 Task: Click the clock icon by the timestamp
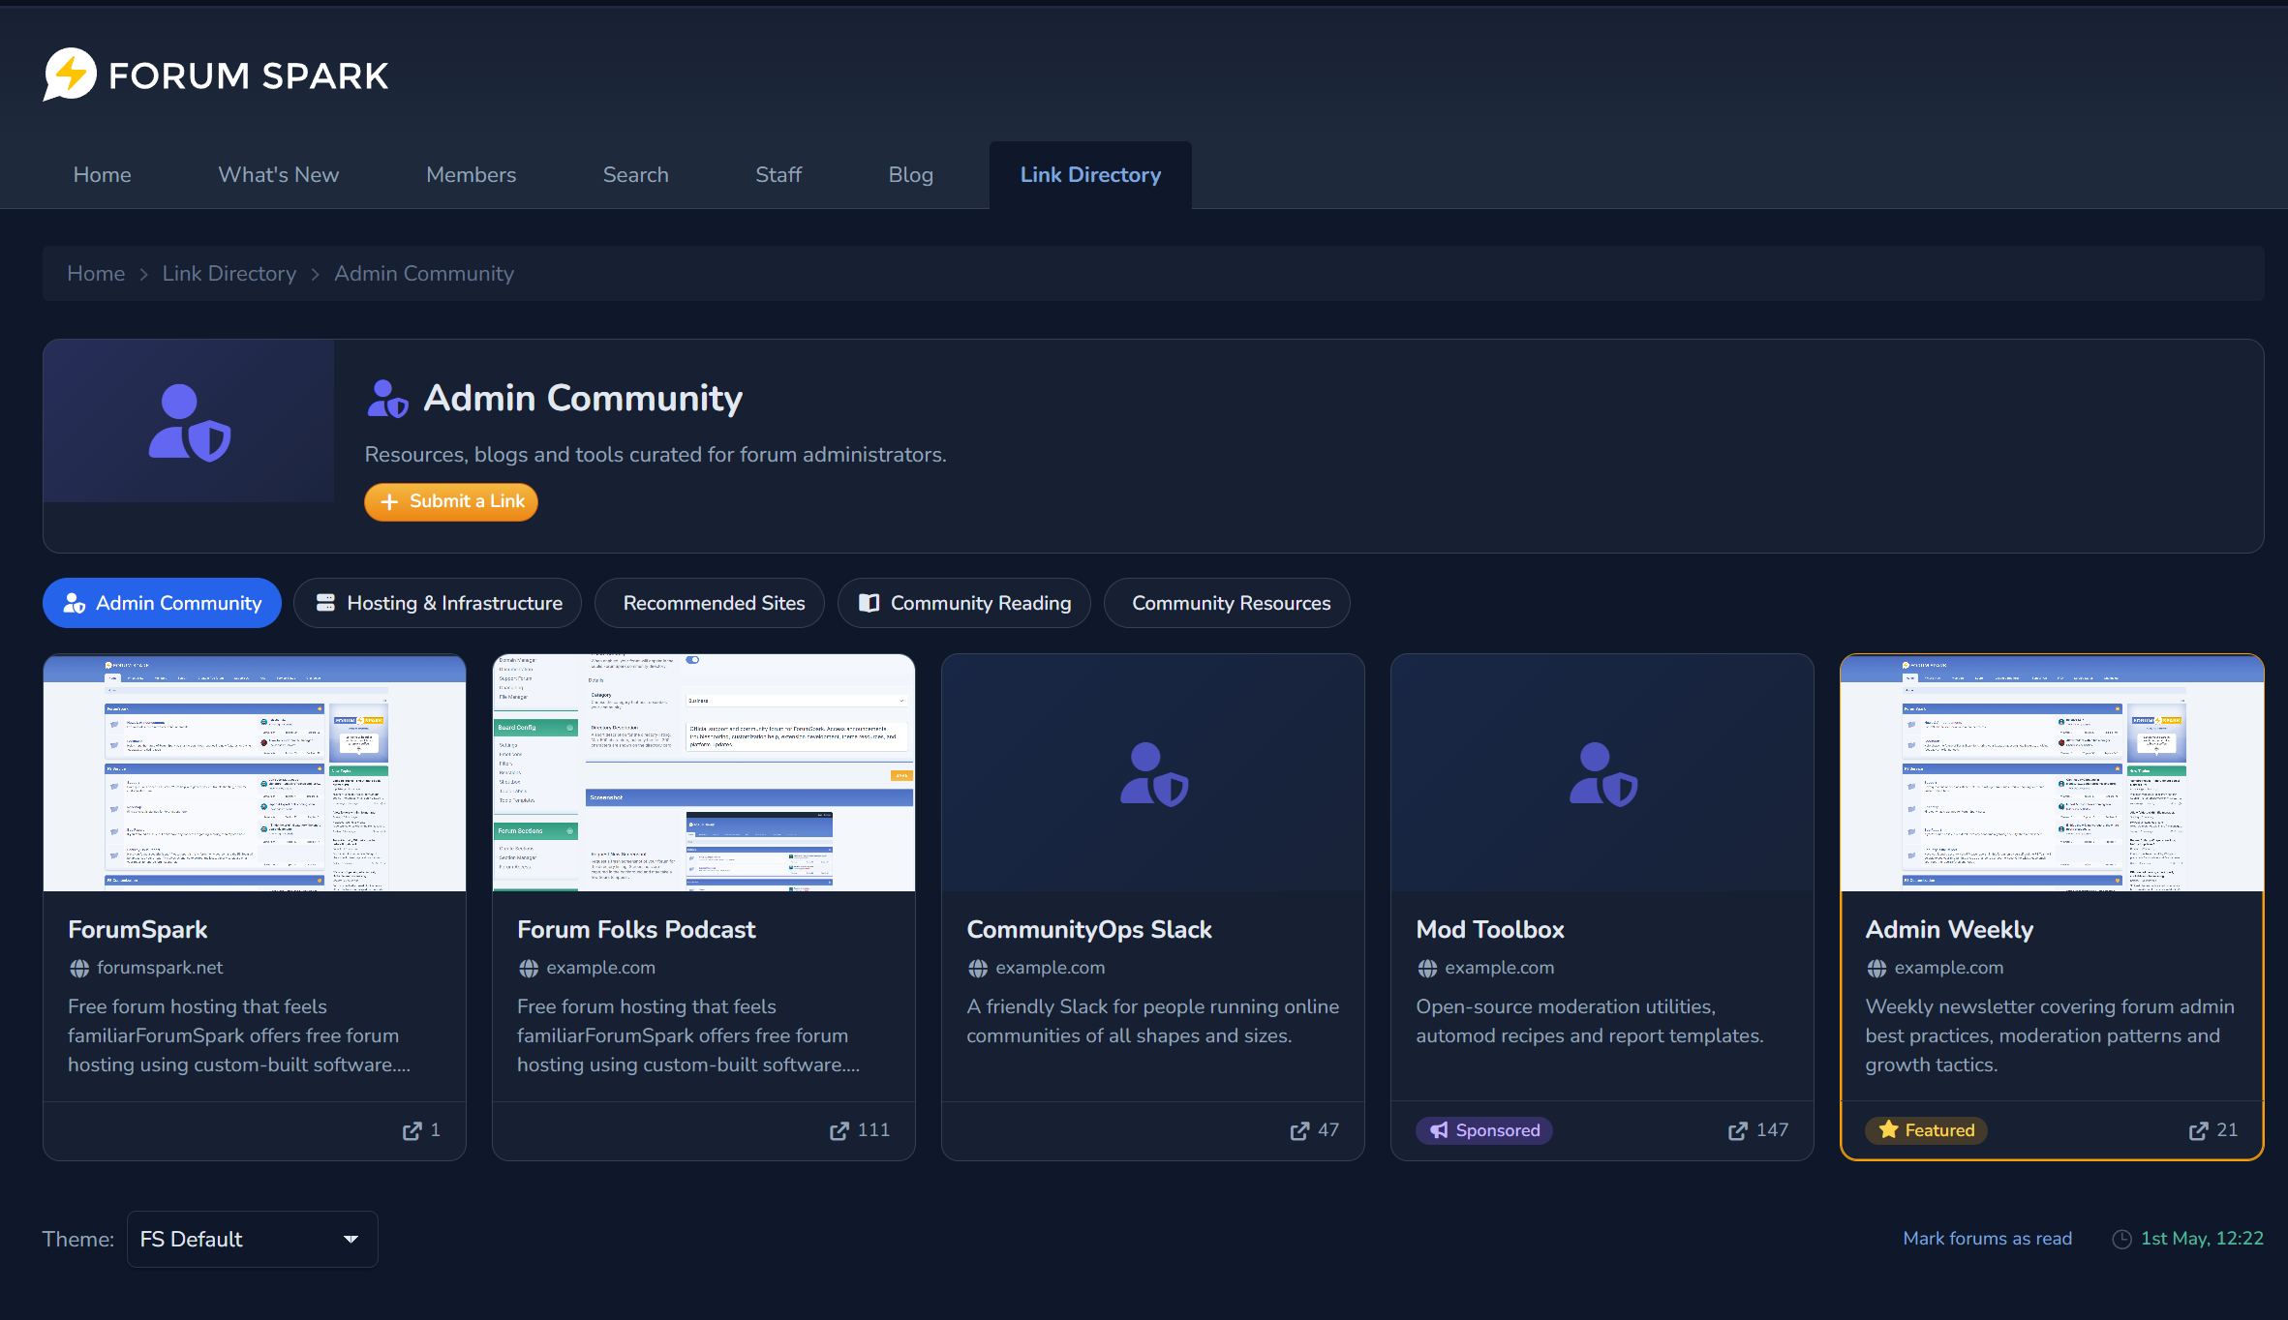(x=2121, y=1240)
